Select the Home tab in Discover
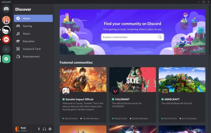Viewport: 211px width, 133px height. tap(33, 18)
